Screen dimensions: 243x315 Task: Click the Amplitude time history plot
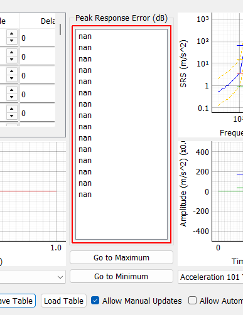click(x=227, y=191)
